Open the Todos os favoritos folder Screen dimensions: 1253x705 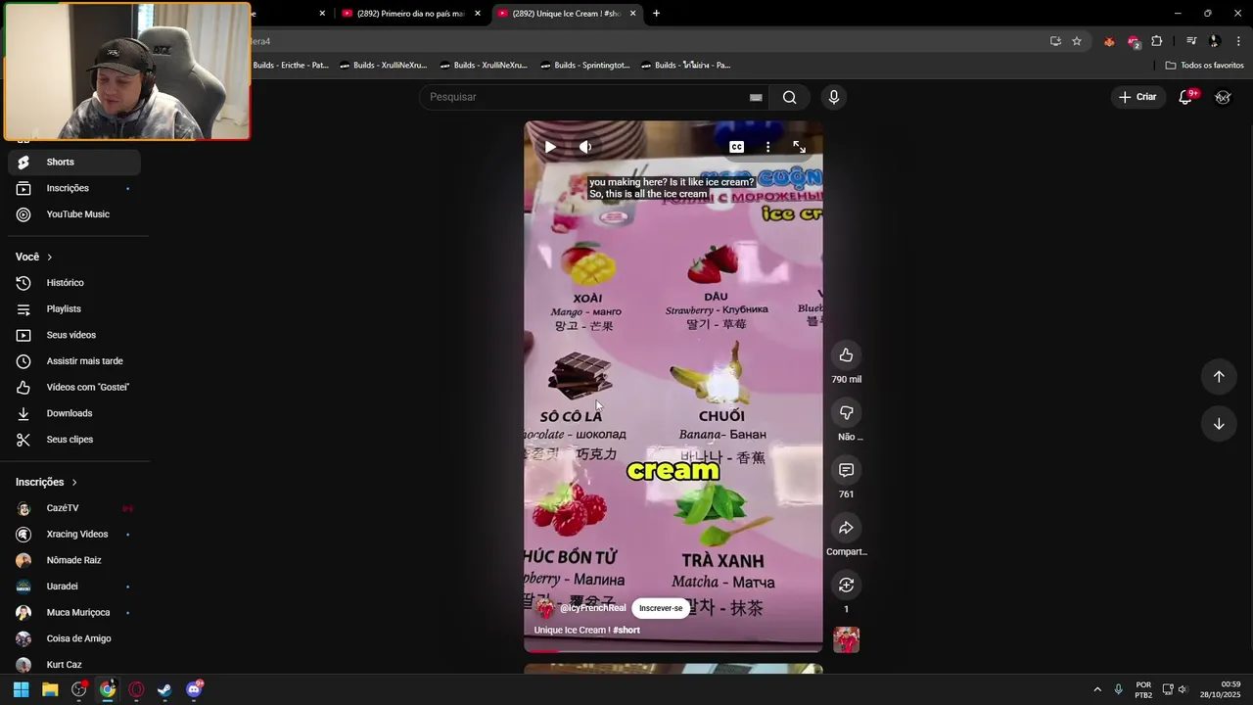coord(1205,66)
